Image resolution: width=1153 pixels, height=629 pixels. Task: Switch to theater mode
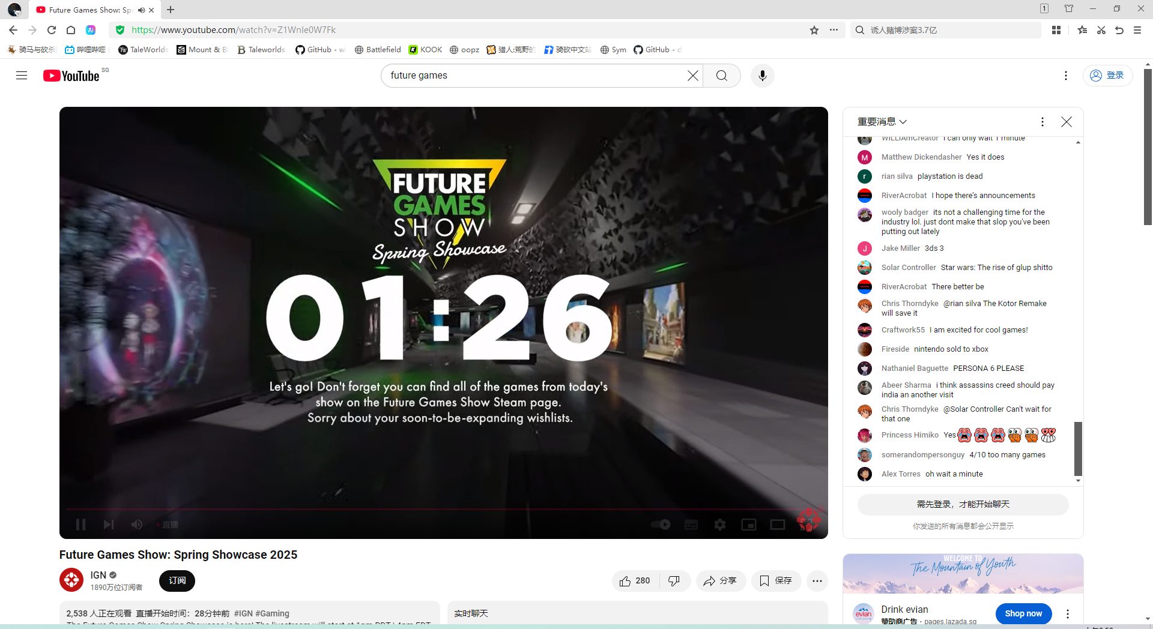point(778,525)
